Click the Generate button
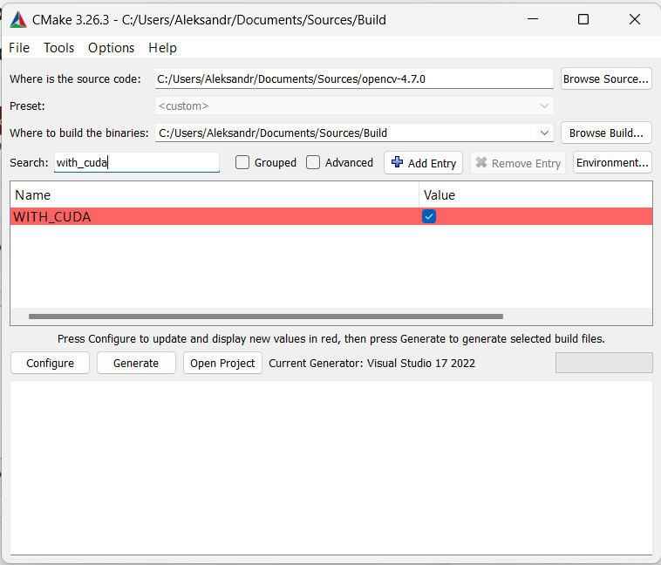 pyautogui.click(x=136, y=363)
